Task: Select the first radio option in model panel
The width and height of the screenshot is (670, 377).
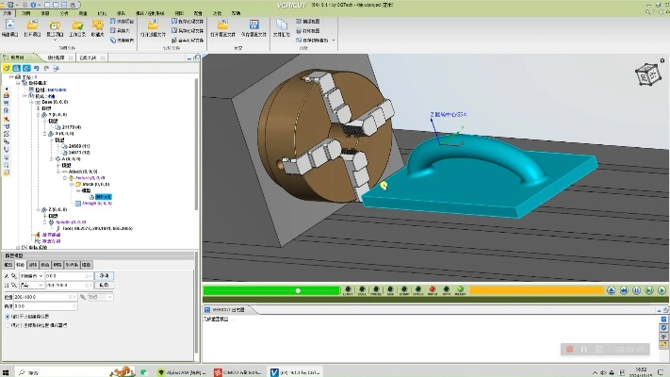Action: pos(8,316)
